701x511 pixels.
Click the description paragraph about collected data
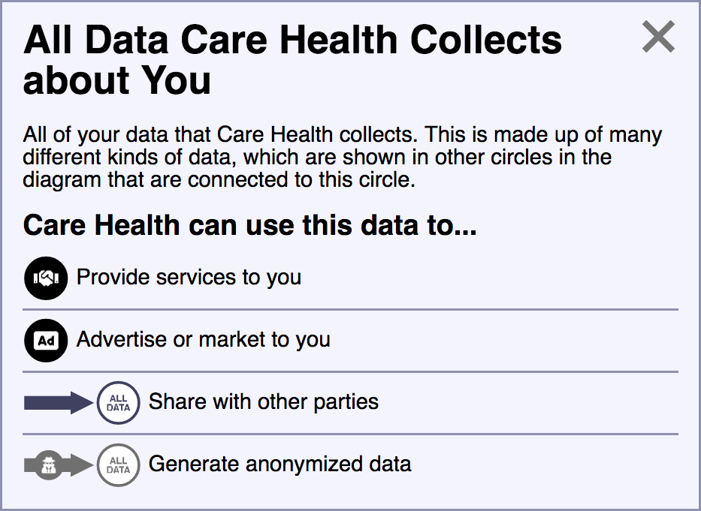pyautogui.click(x=342, y=158)
